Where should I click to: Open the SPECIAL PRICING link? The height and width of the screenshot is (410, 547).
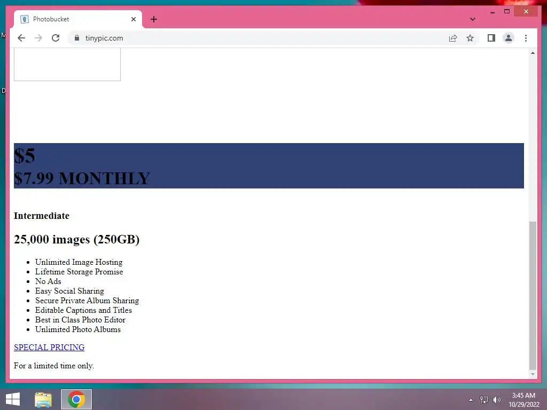[49, 347]
